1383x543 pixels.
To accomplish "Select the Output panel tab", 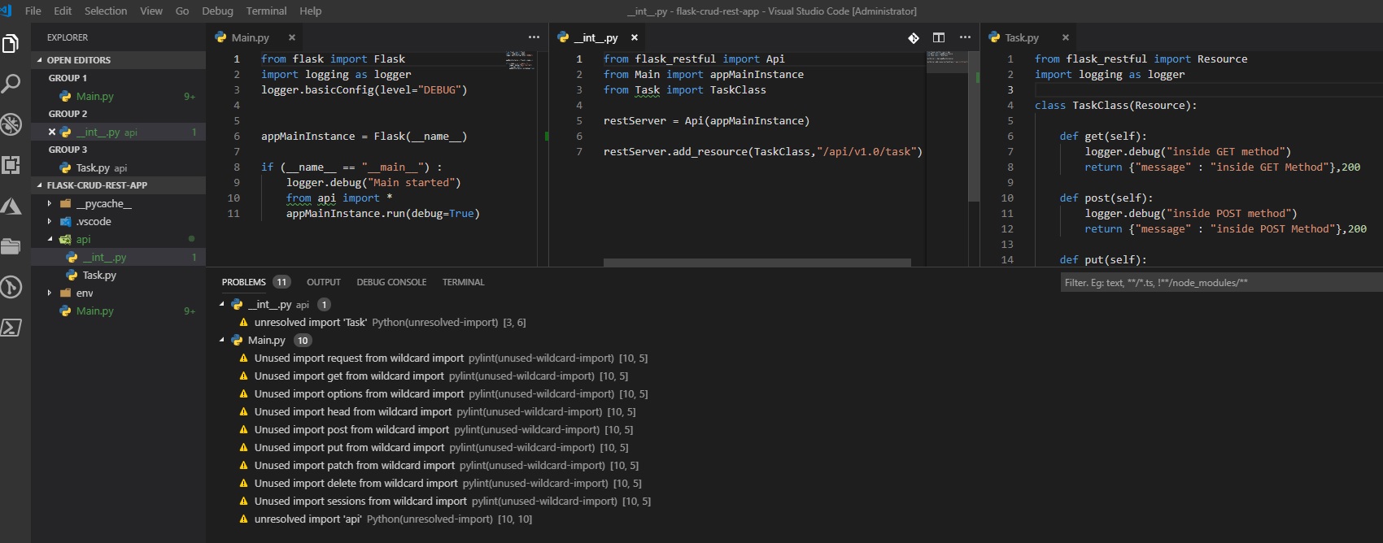I will pyautogui.click(x=323, y=282).
